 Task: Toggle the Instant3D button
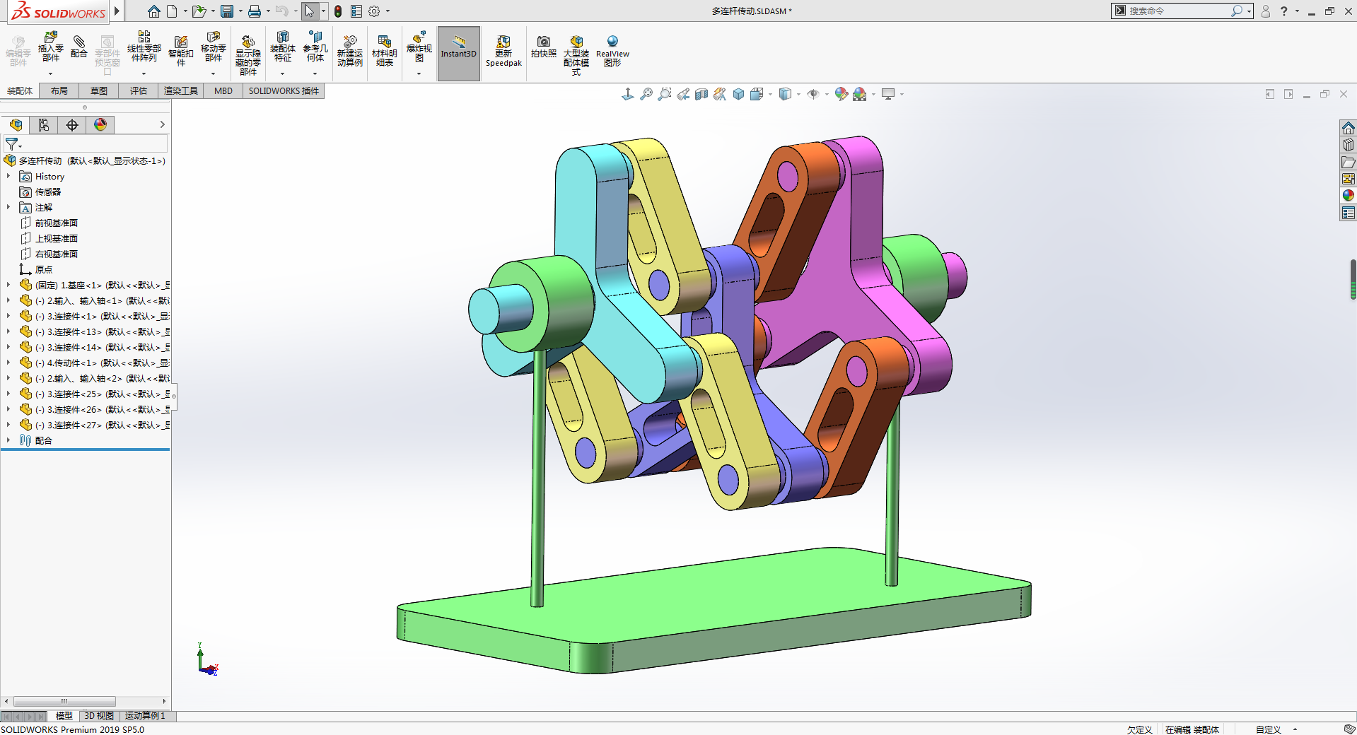(459, 54)
